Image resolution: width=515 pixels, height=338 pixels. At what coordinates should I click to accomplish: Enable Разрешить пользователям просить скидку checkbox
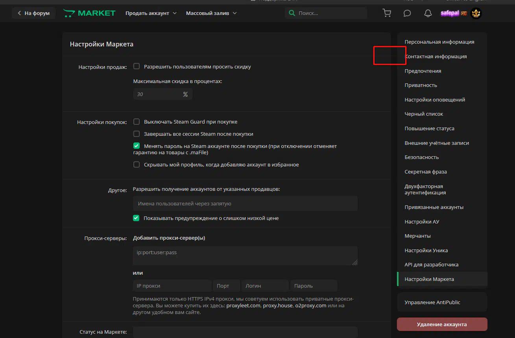pos(137,66)
